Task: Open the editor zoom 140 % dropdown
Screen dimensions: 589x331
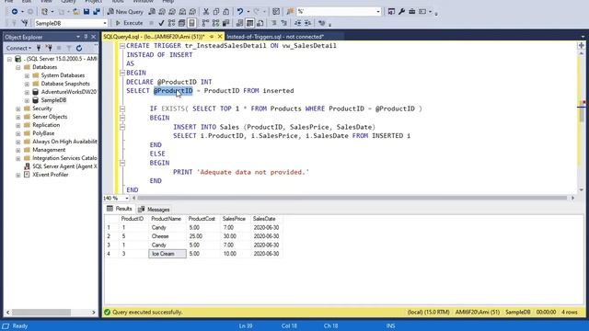Action: click(x=127, y=198)
